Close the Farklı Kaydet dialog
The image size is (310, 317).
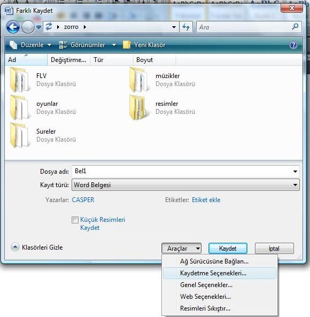point(292,8)
